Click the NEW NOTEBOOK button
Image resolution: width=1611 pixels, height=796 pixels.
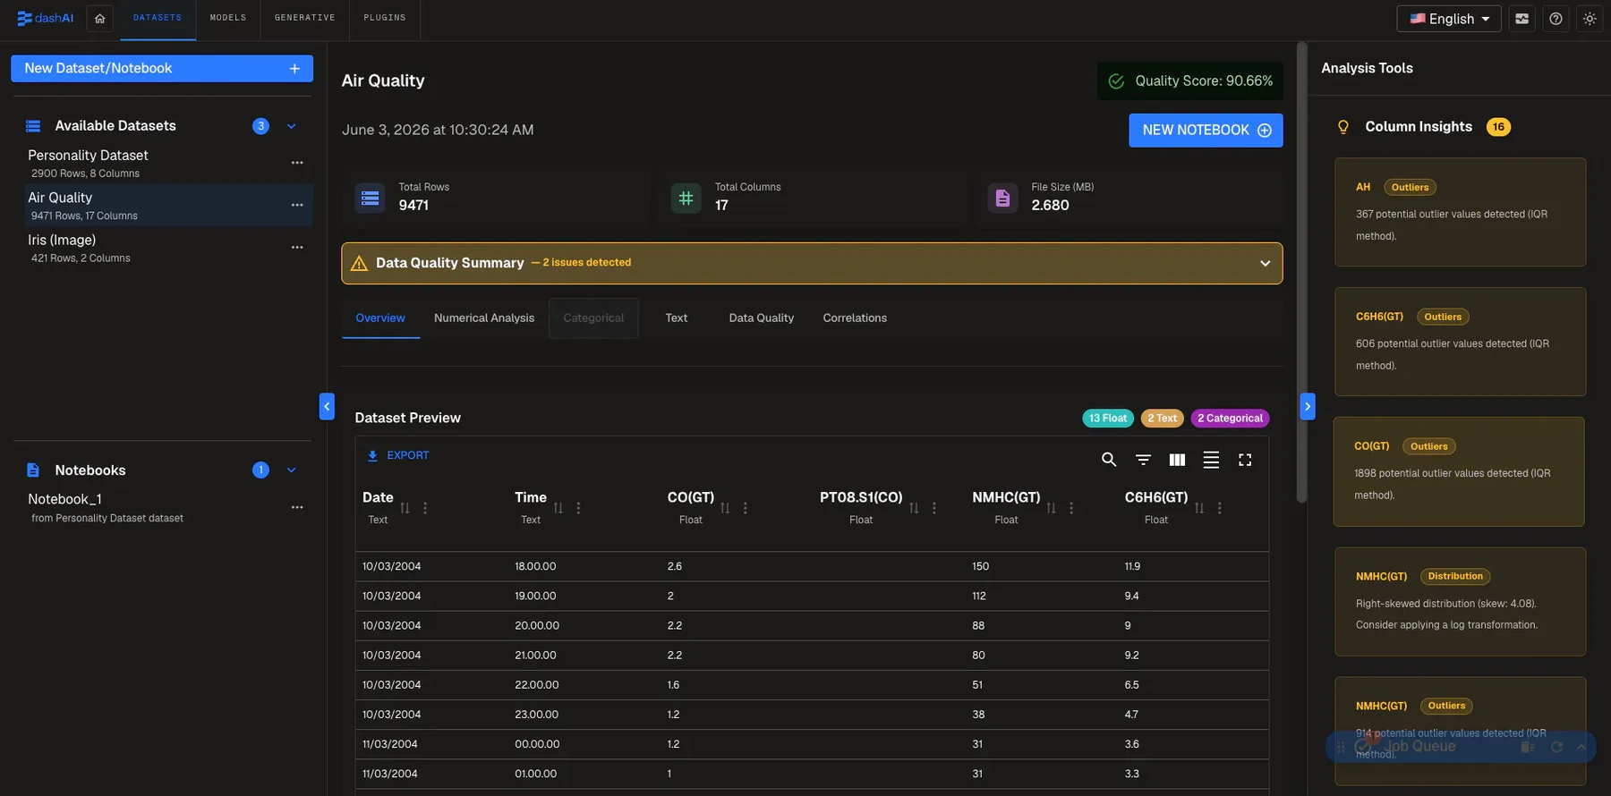[1206, 131]
